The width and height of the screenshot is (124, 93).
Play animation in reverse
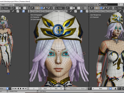pos(18,88)
